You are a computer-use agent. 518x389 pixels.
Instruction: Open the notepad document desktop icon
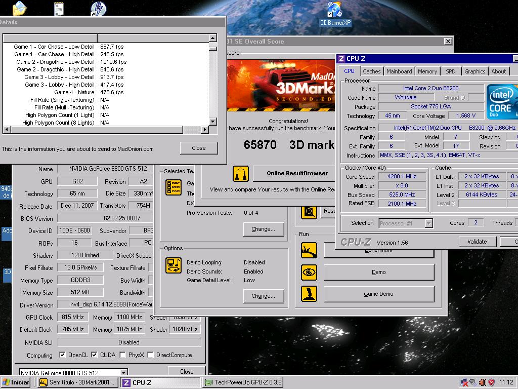point(59,8)
